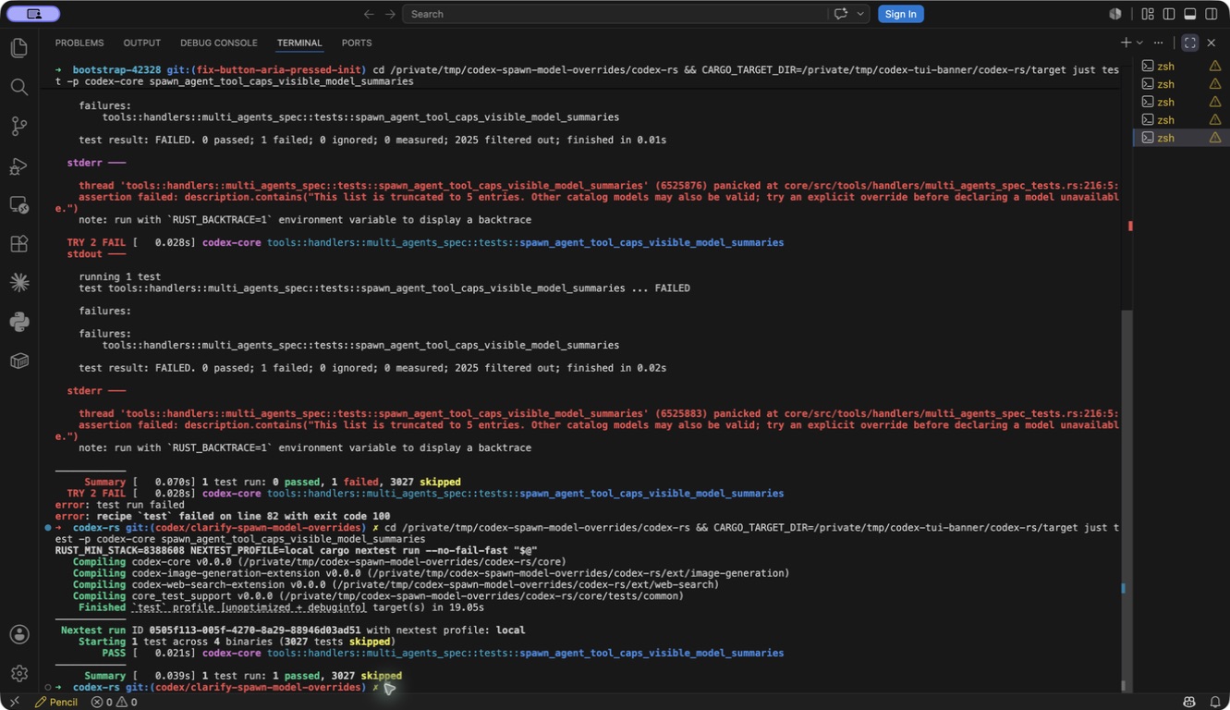Click the title bar Search field
This screenshot has width=1230, height=710.
click(614, 14)
